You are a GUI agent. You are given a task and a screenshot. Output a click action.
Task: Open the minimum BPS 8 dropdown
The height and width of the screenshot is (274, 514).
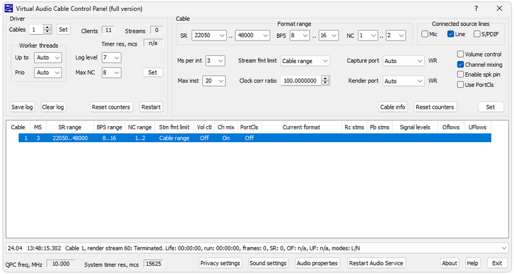299,35
